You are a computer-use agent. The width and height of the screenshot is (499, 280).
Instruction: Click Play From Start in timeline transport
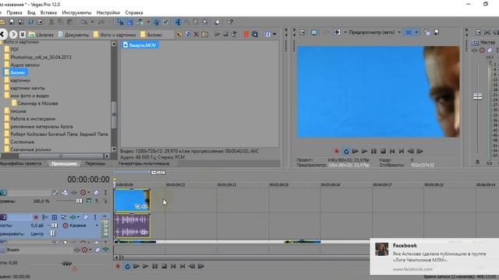[136, 266]
